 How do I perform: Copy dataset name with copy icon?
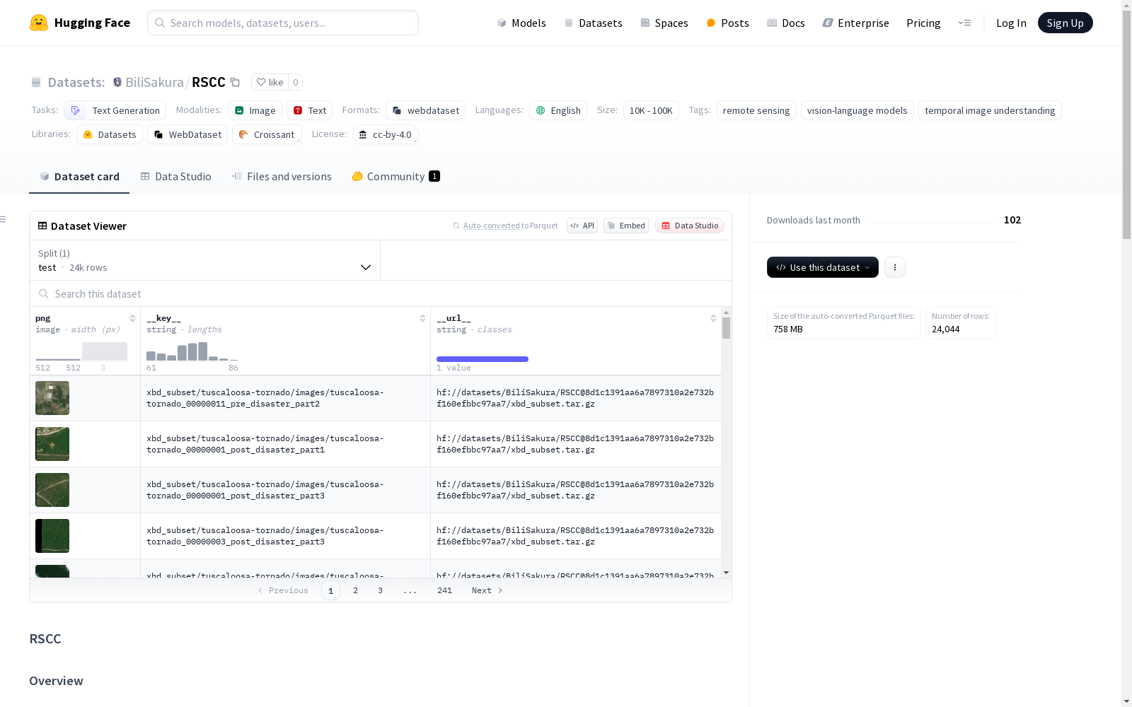236,82
